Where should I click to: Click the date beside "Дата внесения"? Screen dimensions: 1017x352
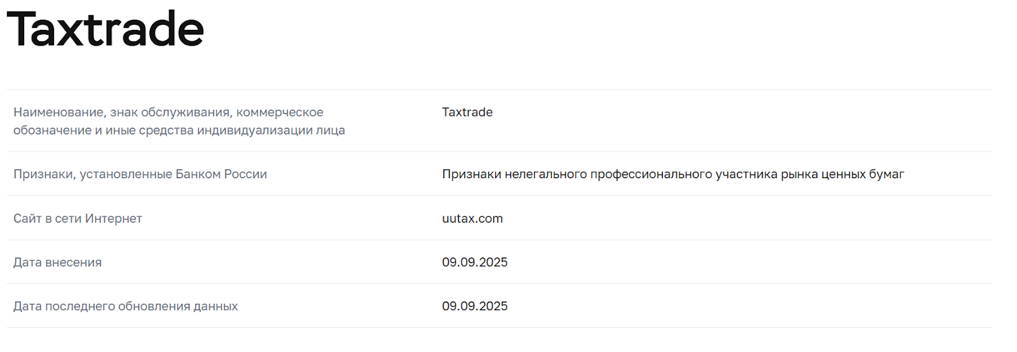coord(475,263)
